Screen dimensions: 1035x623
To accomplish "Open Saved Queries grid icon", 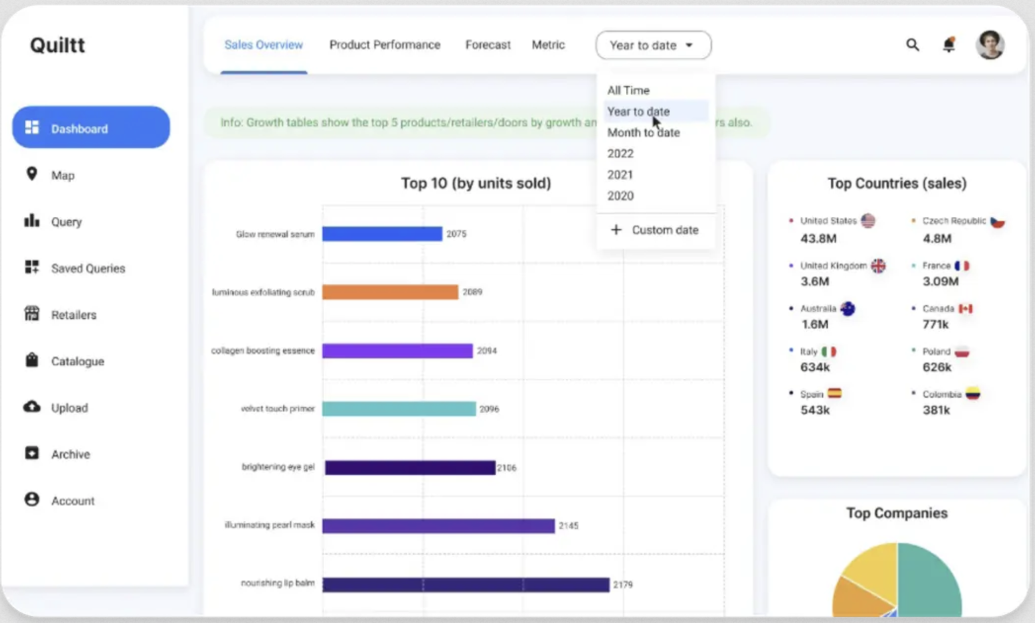I will (32, 267).
